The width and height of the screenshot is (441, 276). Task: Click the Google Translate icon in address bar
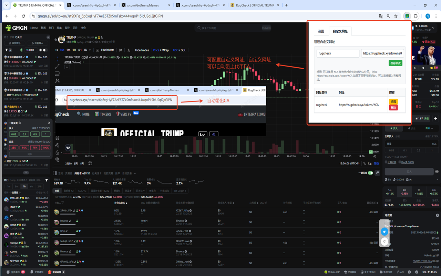381,16
